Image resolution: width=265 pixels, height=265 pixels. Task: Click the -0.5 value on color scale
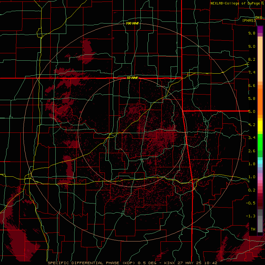(x=251, y=203)
